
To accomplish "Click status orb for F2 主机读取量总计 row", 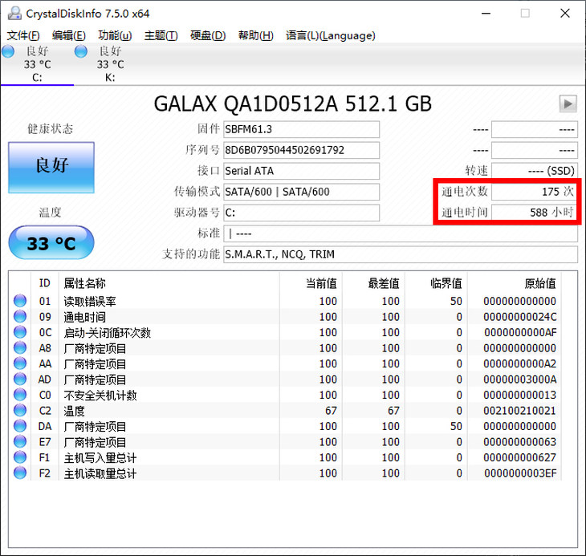I will (20, 473).
